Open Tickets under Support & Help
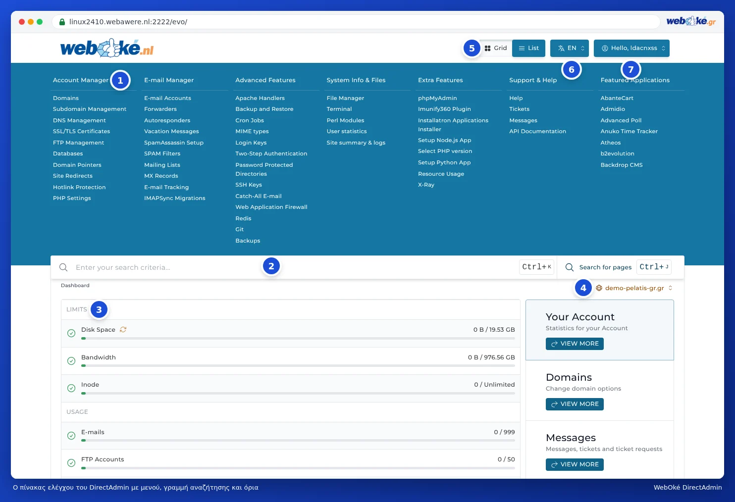Image resolution: width=735 pixels, height=502 pixels. 519,109
